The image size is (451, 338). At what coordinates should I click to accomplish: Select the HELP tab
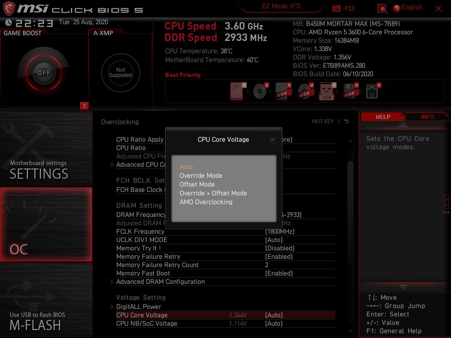(x=383, y=117)
